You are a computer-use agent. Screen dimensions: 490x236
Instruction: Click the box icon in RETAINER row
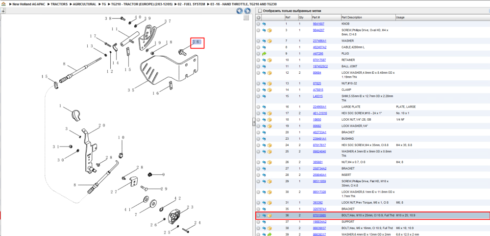pos(269,60)
